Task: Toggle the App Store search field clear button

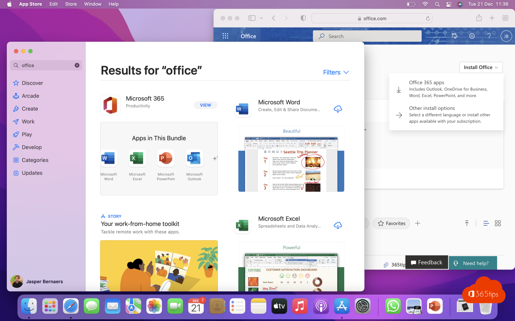Action: 77,65
